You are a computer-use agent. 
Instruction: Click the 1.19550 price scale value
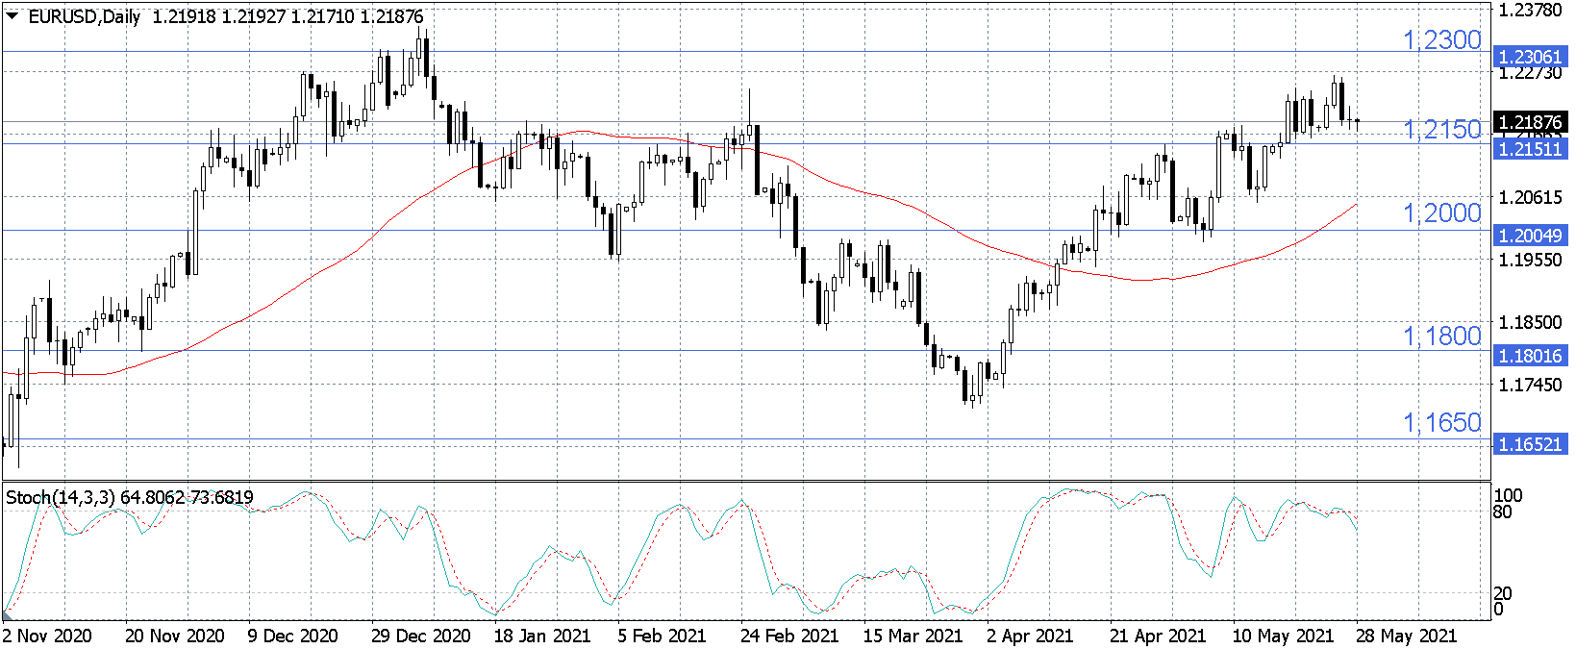tap(1531, 260)
